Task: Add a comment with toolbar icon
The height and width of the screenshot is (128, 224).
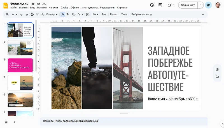Action: click(x=88, y=15)
